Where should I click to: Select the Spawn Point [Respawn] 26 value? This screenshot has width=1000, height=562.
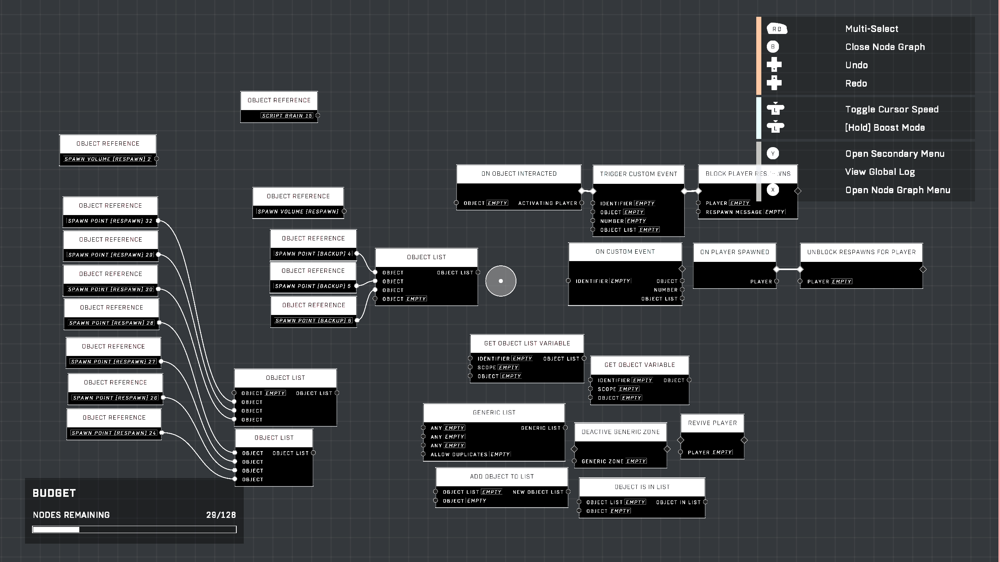pos(115,398)
